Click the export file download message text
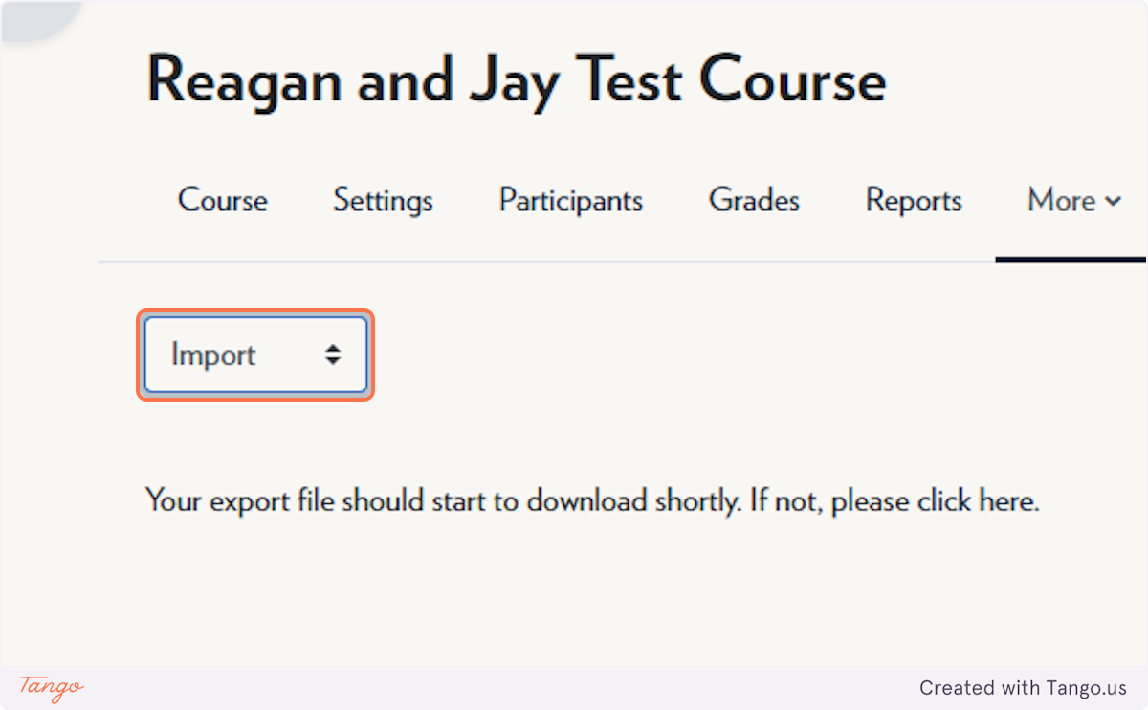The width and height of the screenshot is (1148, 710). pyautogui.click(x=592, y=500)
